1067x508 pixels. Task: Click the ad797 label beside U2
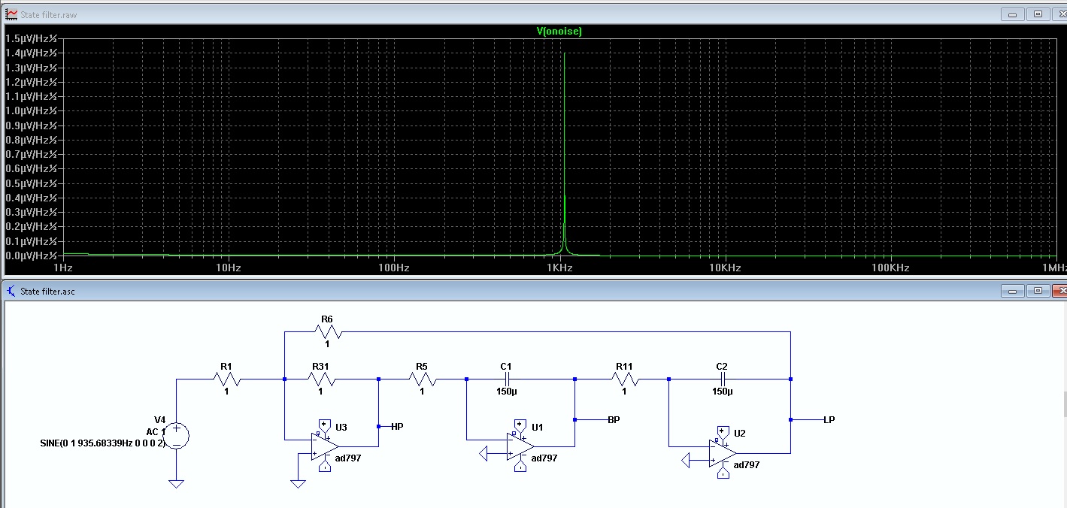coord(747,464)
